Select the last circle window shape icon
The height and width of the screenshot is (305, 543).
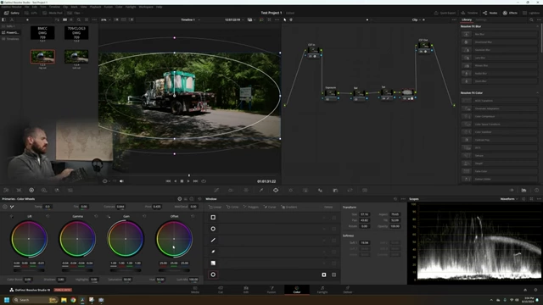(x=213, y=274)
